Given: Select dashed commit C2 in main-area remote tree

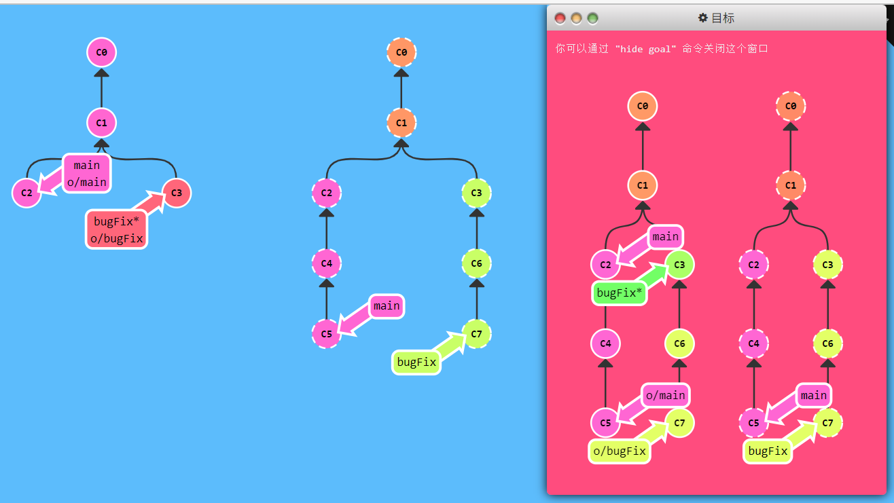Looking at the screenshot, I should tap(327, 193).
